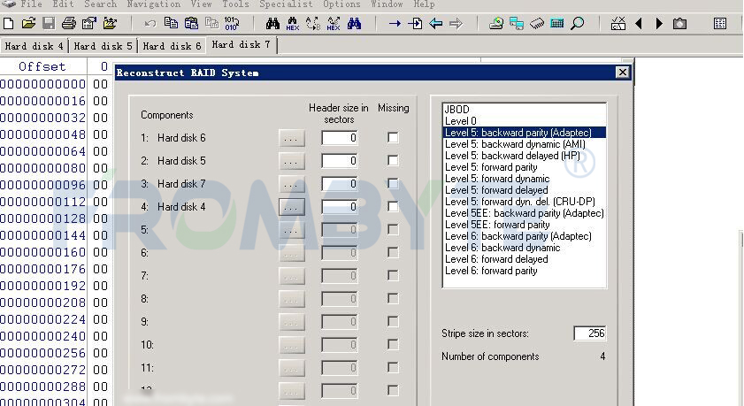Take a snapshot with the camera icon
The height and width of the screenshot is (406, 744).
tap(679, 23)
